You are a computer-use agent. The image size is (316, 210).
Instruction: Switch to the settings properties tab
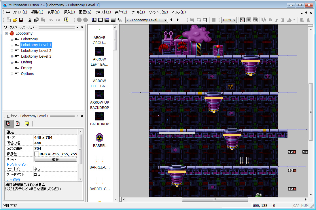tap(8, 124)
